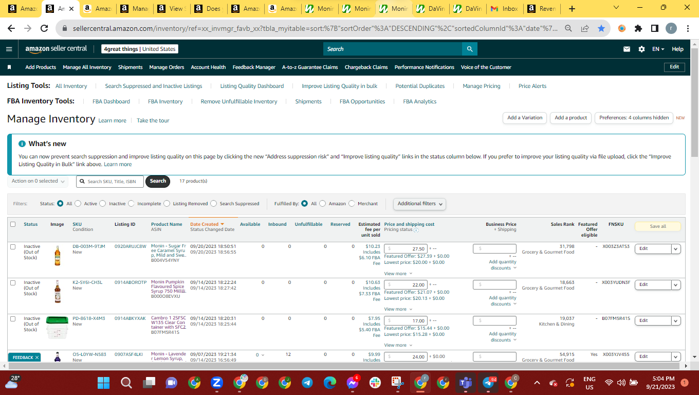Select the checkbox for SKU DB-003M-9TJM
699x395 pixels.
pos(13,247)
